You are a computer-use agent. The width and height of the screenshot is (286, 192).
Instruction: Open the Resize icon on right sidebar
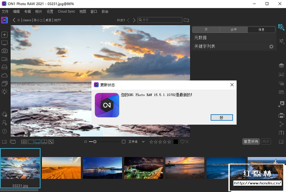pos(281,104)
